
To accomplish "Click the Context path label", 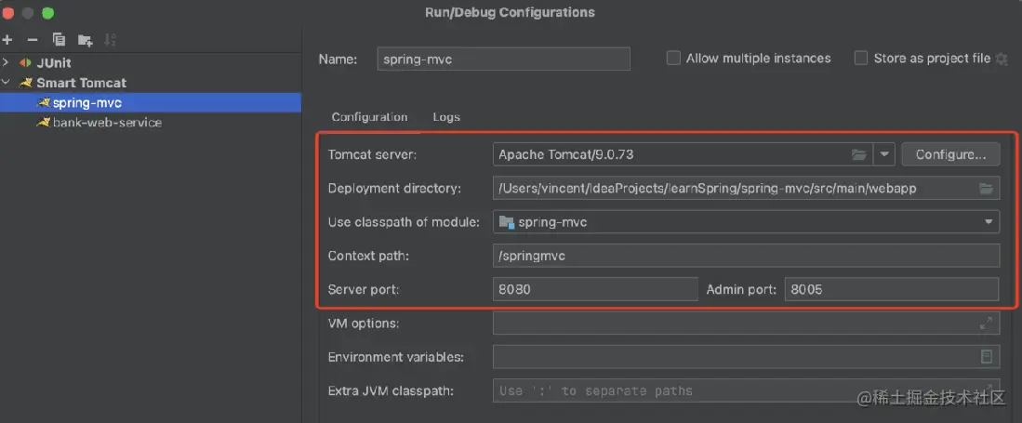I will (x=368, y=256).
